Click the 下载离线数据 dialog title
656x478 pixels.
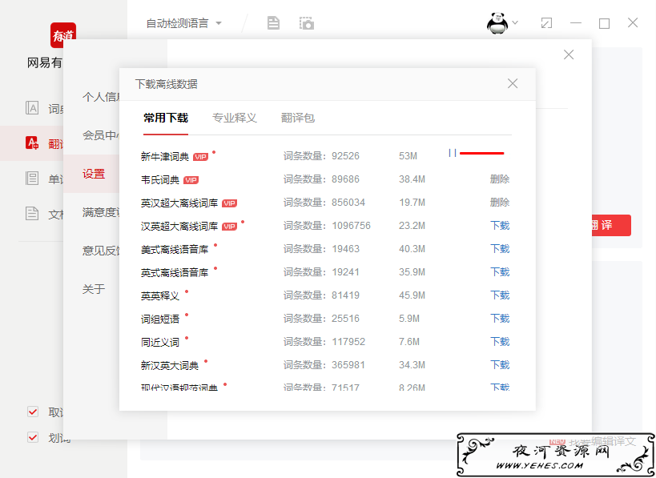166,84
